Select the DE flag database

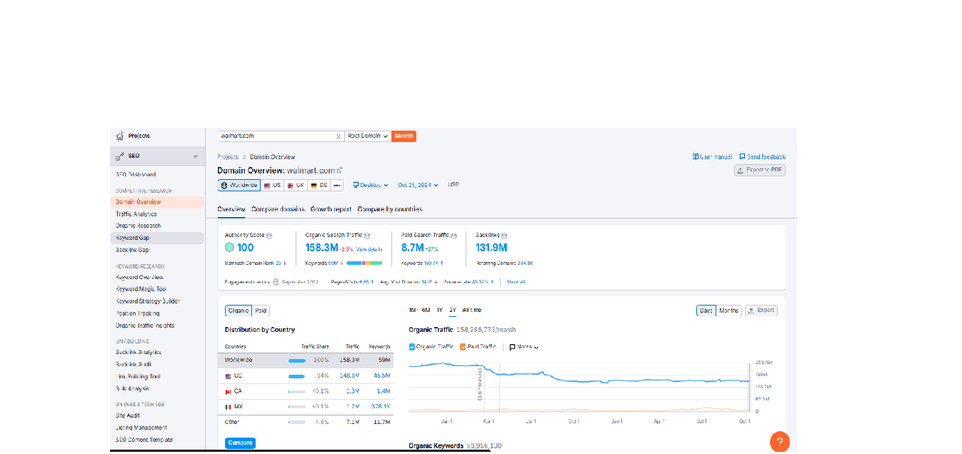[x=319, y=185]
